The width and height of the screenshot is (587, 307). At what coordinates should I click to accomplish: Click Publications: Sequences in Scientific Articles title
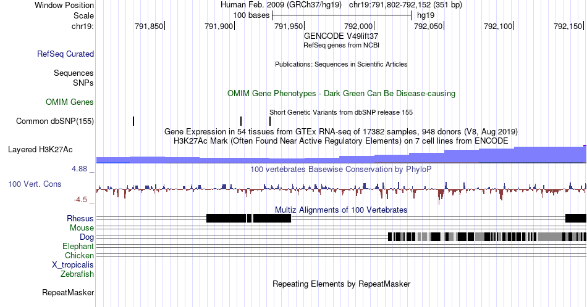(341, 64)
